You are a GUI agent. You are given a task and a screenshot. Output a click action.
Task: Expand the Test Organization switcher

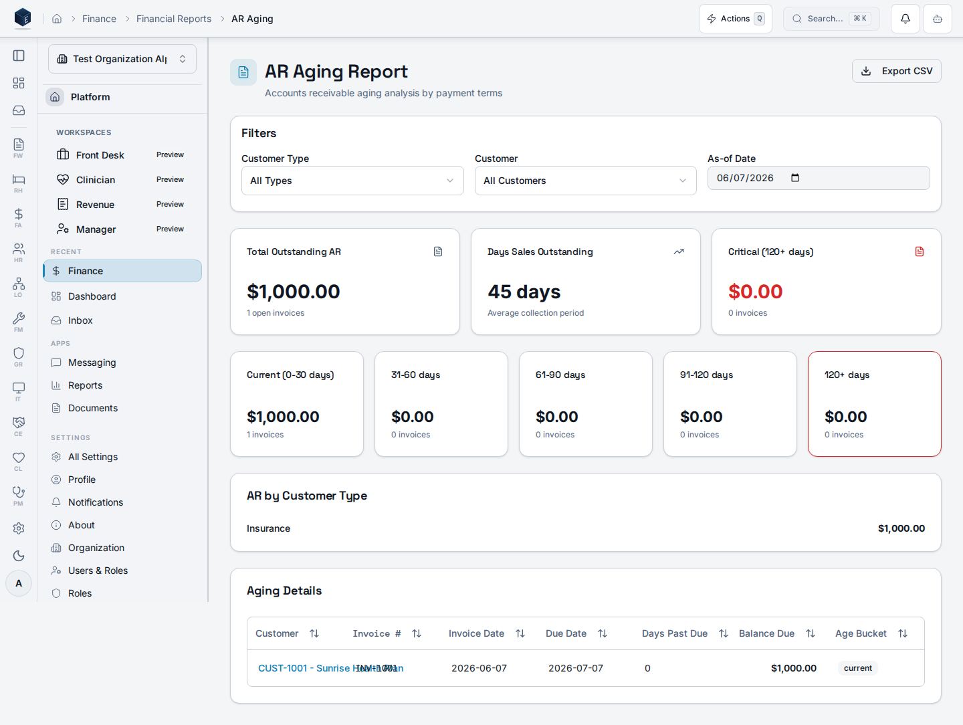pyautogui.click(x=122, y=59)
